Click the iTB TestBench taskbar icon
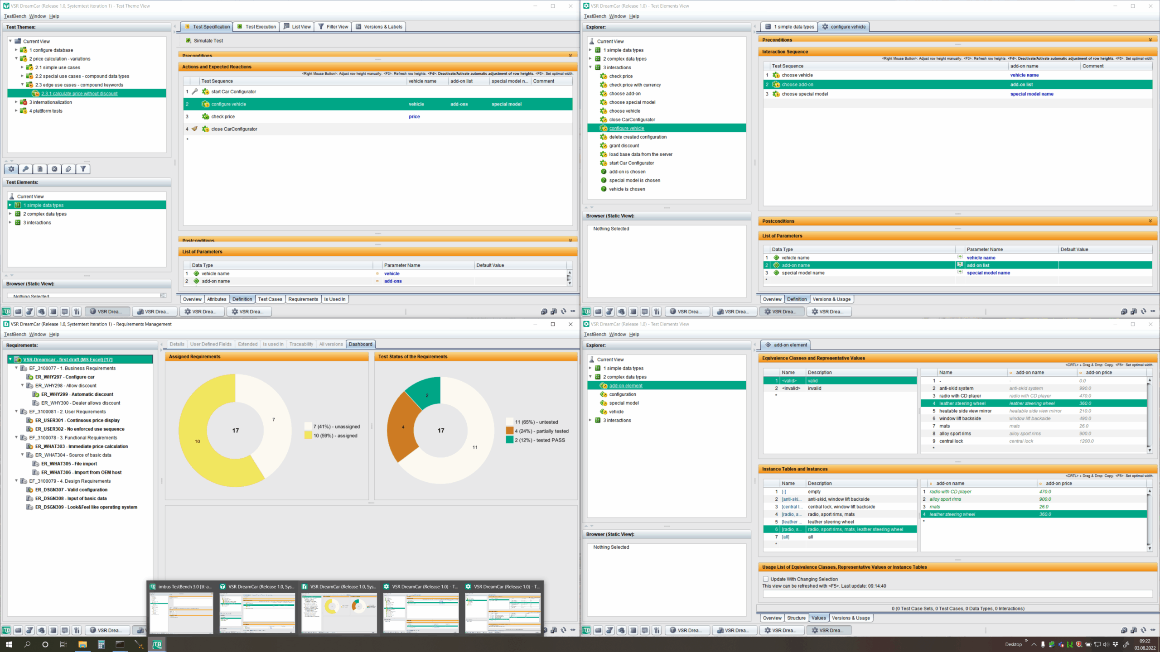This screenshot has height=652, width=1160. [x=157, y=644]
